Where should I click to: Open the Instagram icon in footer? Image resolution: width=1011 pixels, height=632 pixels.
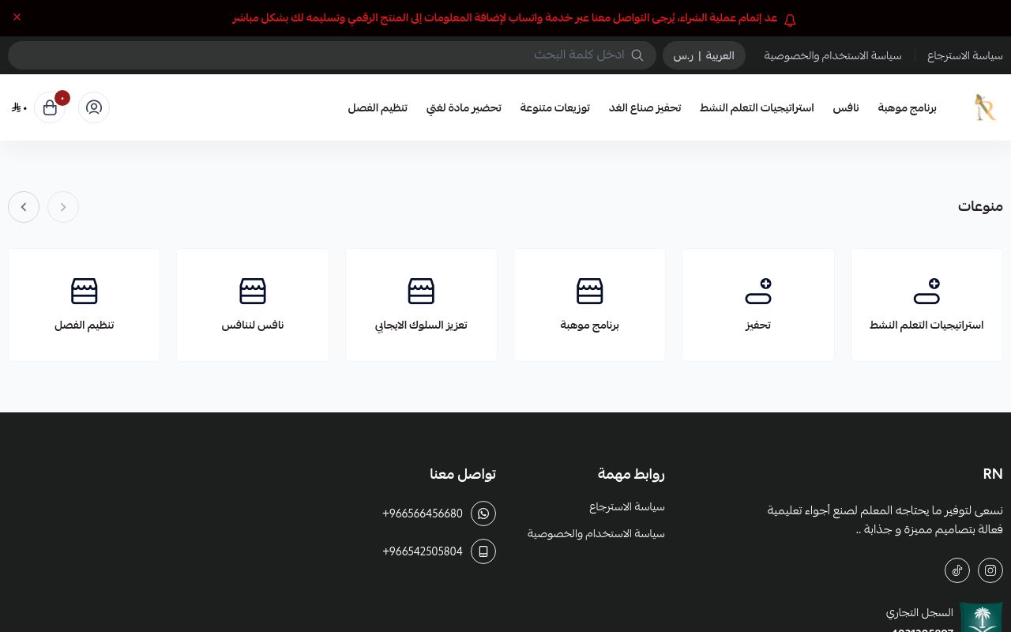click(990, 570)
